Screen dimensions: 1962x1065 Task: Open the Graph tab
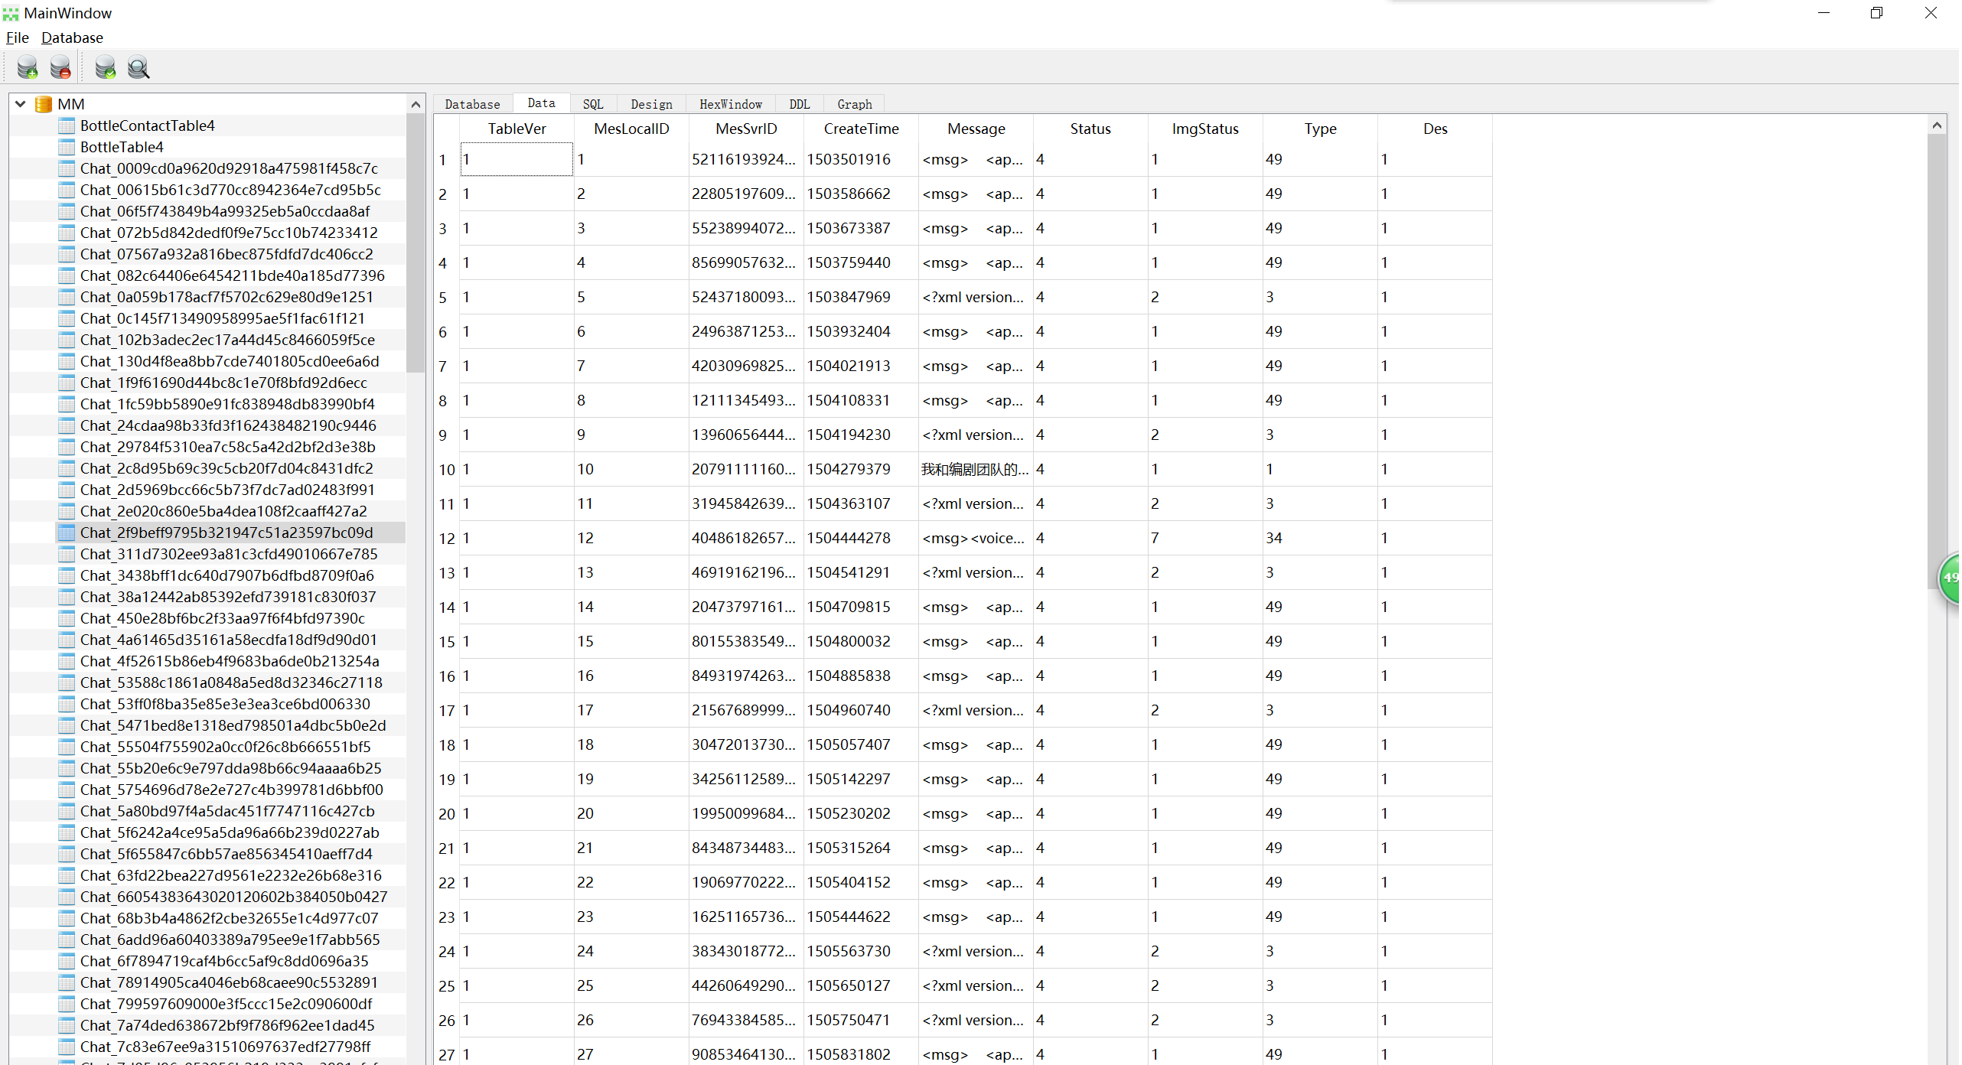855,104
